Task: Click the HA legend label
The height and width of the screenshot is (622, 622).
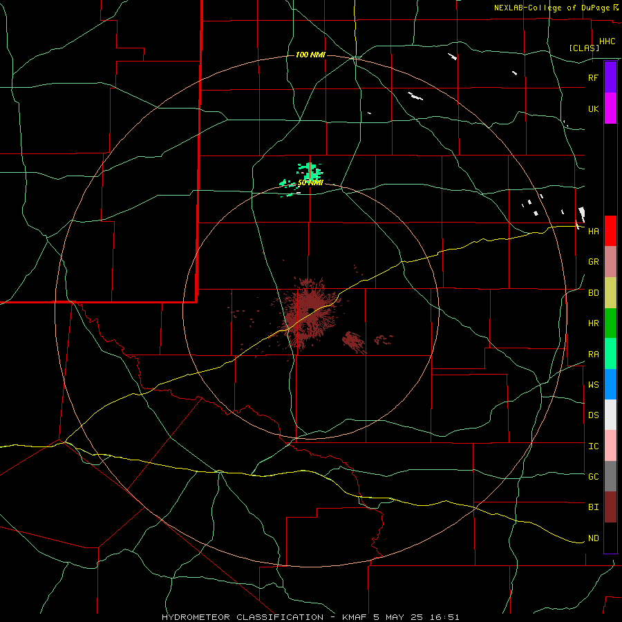Action: tap(593, 231)
